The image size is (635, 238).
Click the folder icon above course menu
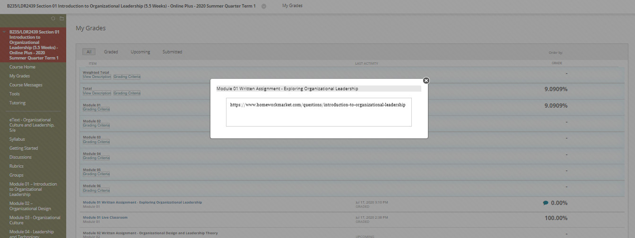(61, 18)
